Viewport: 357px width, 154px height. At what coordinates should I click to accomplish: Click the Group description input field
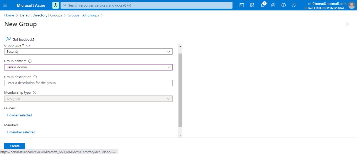click(x=88, y=83)
